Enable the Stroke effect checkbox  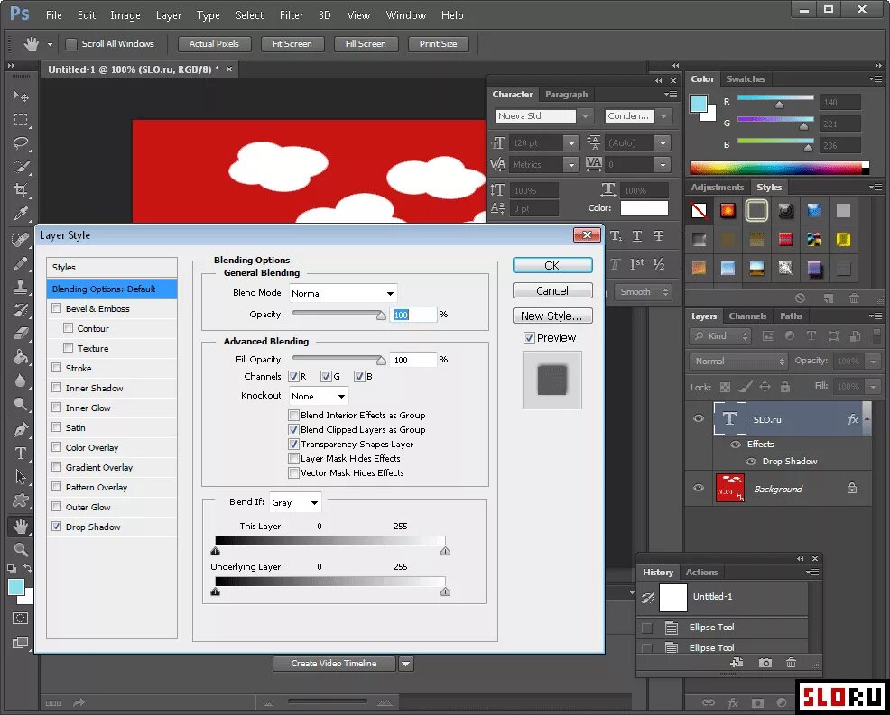click(56, 368)
